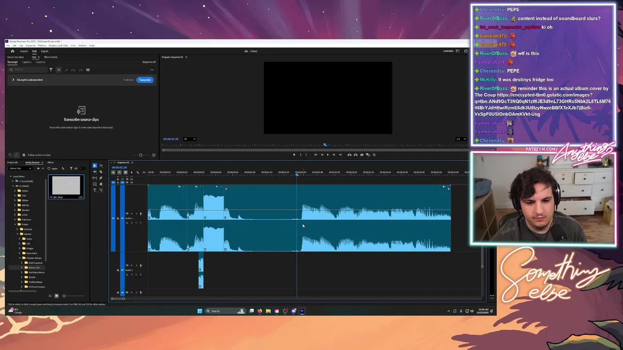The width and height of the screenshot is (623, 350).
Task: Select the Razor tool
Action: [x=101, y=172]
